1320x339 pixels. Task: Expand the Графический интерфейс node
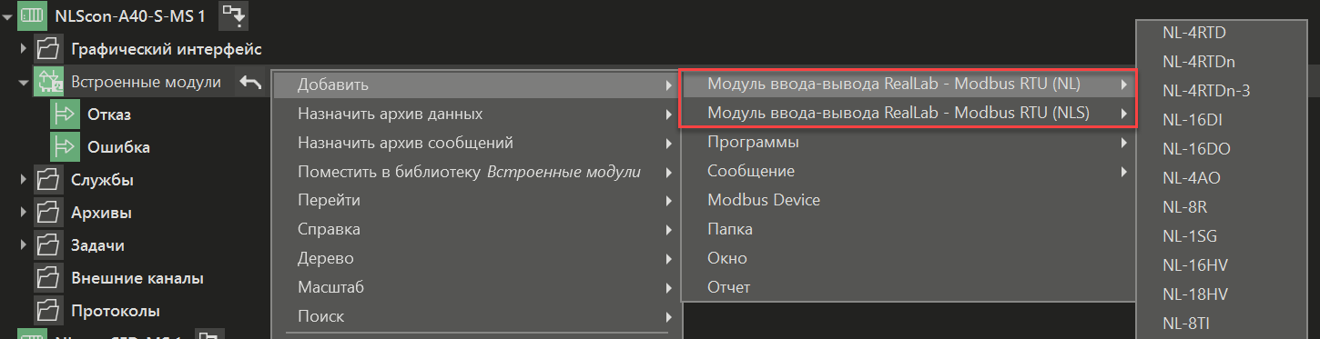pos(24,48)
